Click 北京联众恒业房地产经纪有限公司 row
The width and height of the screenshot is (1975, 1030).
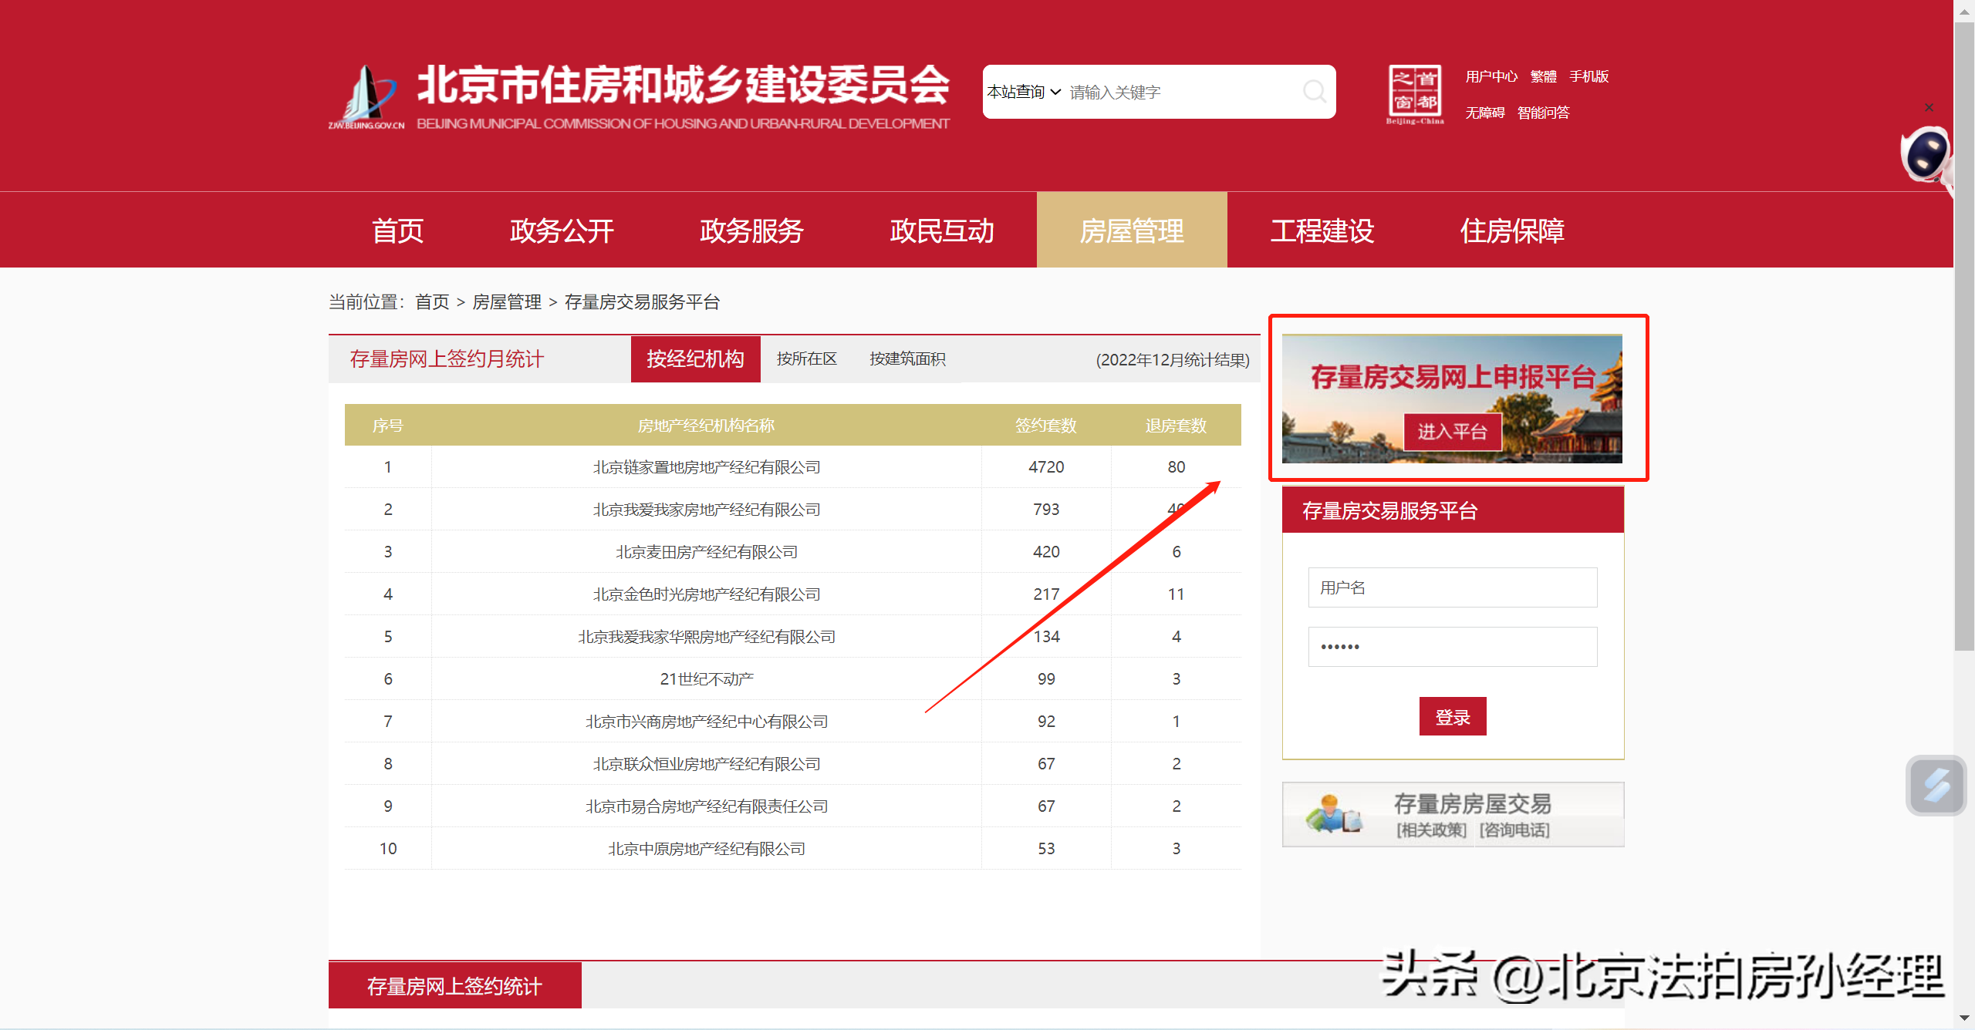click(793, 764)
